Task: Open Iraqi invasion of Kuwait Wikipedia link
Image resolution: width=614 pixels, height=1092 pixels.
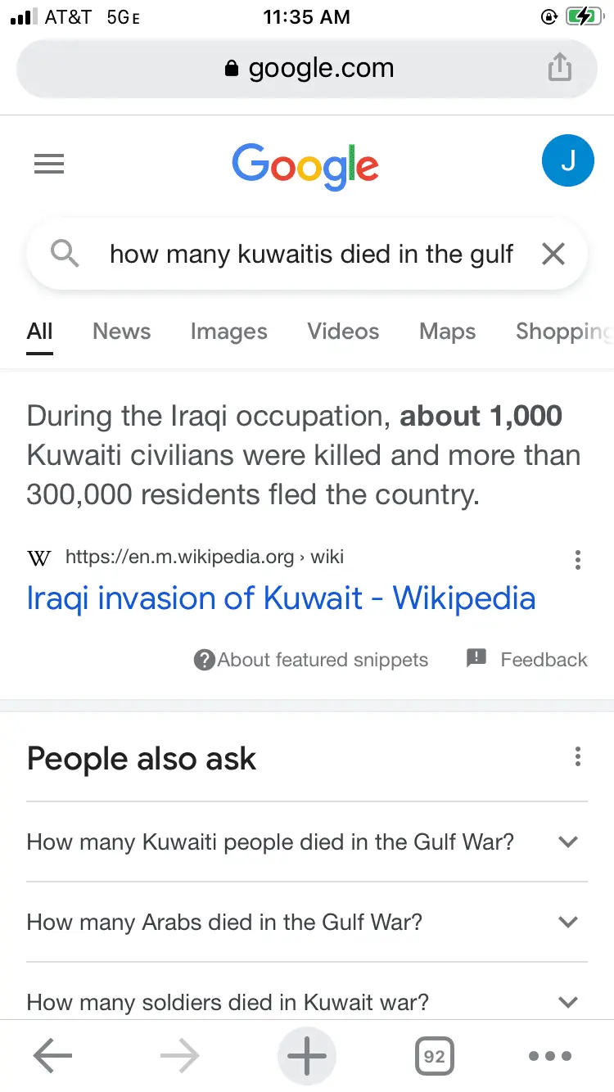Action: pos(281,598)
